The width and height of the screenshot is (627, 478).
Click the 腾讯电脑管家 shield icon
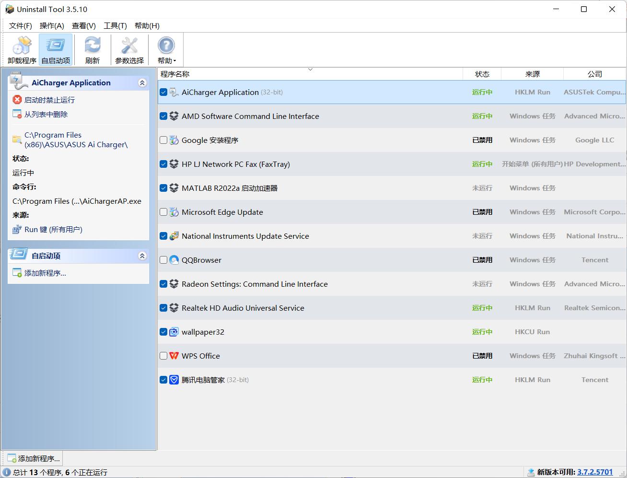tap(174, 380)
